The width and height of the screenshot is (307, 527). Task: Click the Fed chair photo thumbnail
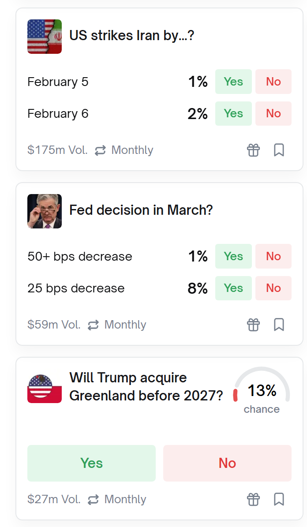[45, 211]
